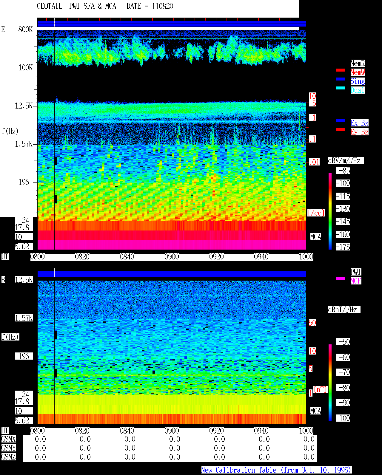Screen dimensions: 382x475
Task: Click the blue Ex Bx legend swatch
Action: (340, 121)
